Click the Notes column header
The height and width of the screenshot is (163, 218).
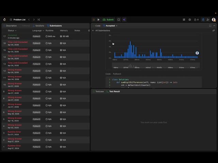[77, 31]
